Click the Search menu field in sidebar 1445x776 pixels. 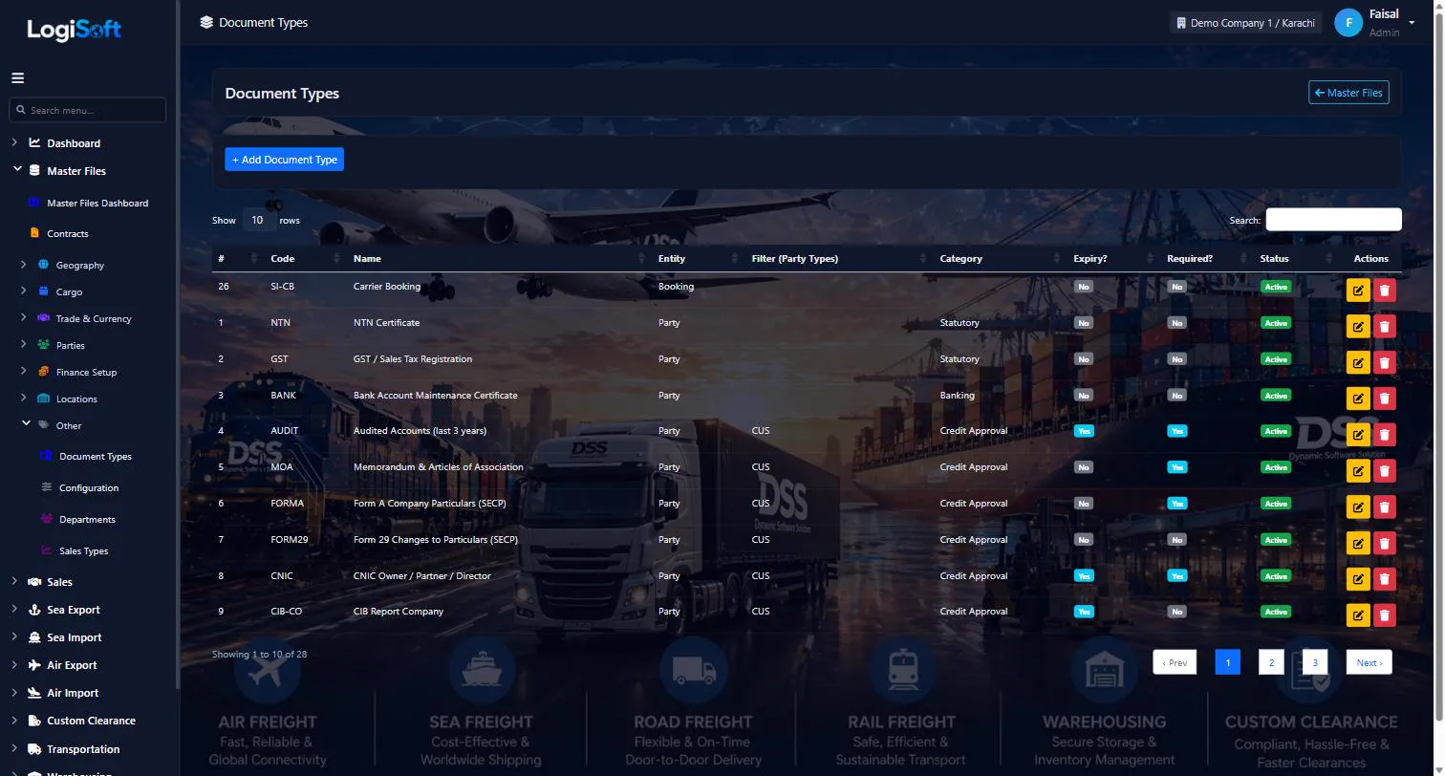pyautogui.click(x=88, y=110)
